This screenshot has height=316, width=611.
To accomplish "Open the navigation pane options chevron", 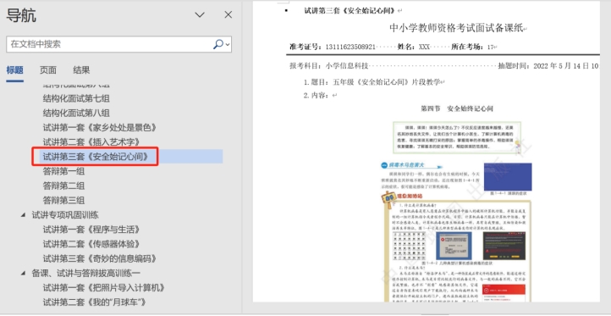I will (200, 15).
